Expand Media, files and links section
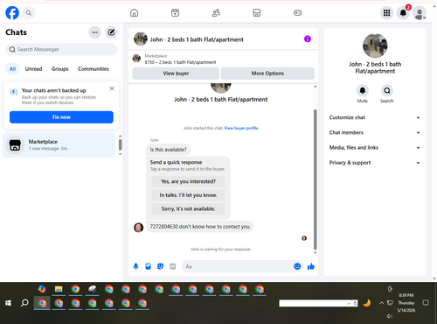 [375, 148]
